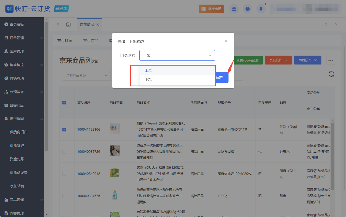Image resolution: width=346 pixels, height=217 pixels.
Task: Open the 选择商品分类 dropdown
Action: [86, 75]
